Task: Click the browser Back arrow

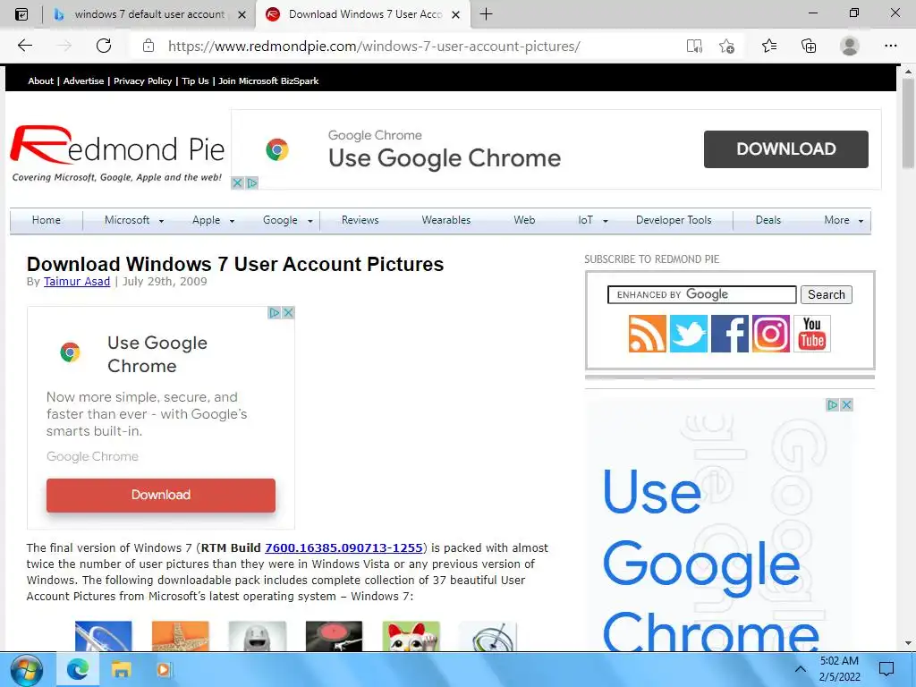Action: click(24, 46)
